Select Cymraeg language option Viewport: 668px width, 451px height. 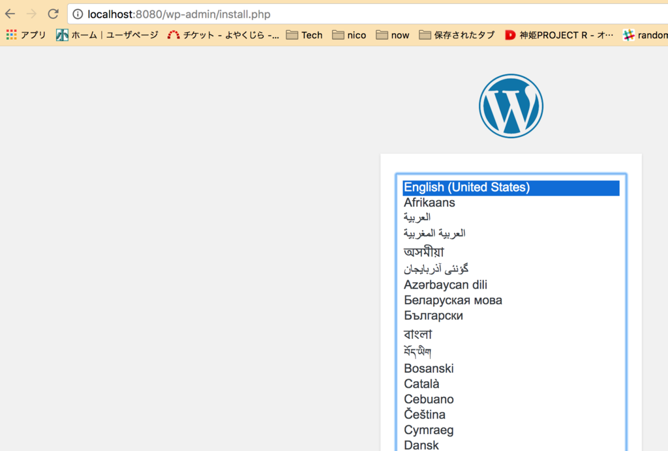[511, 429]
